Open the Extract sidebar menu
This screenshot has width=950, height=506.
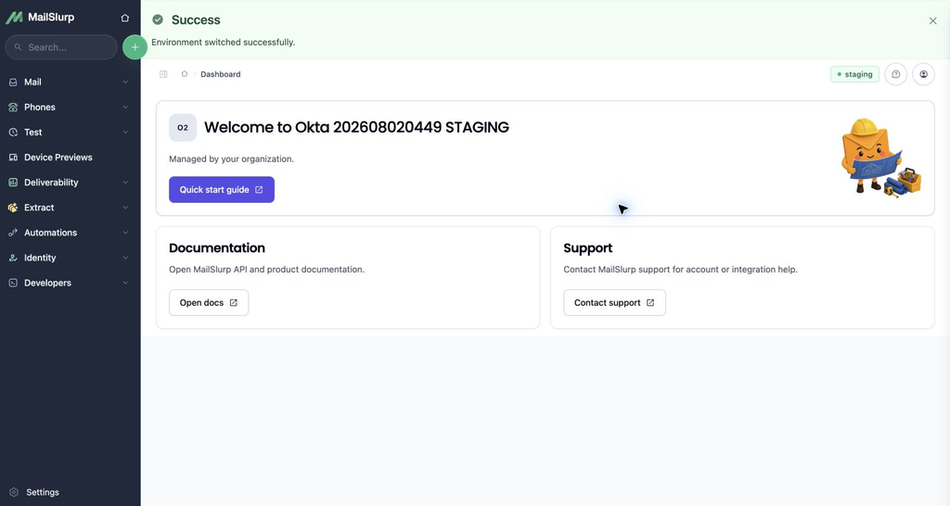click(x=69, y=208)
